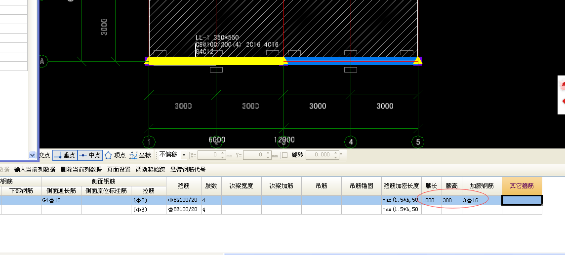
Task: Click the 吊筋 column header
Action: 322,186
